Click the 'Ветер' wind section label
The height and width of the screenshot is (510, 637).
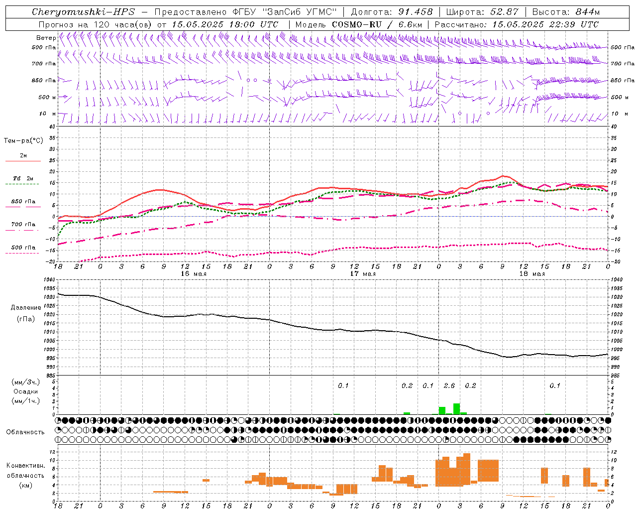46,38
